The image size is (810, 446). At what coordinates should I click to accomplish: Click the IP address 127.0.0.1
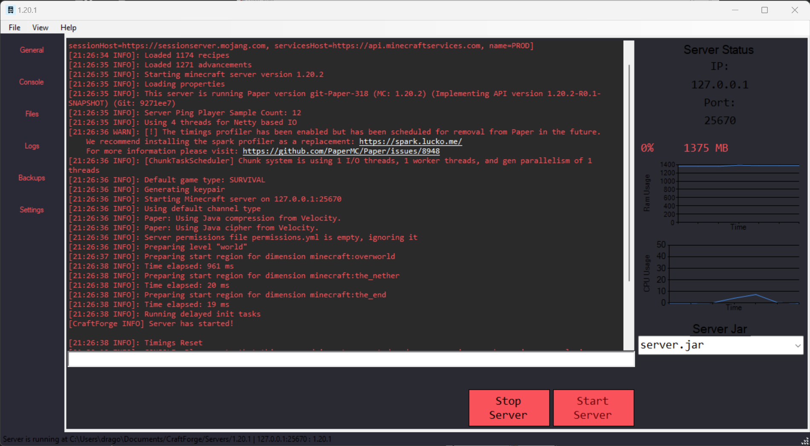pyautogui.click(x=720, y=85)
